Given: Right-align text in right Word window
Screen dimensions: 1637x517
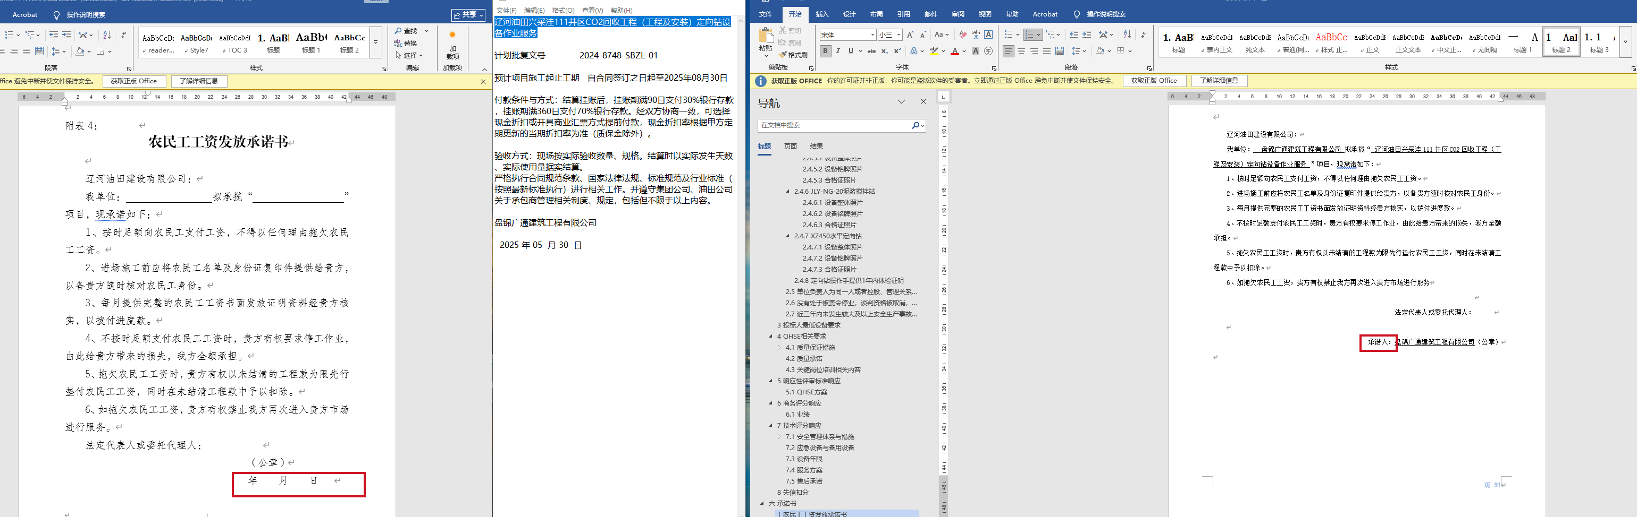Looking at the screenshot, I should click(x=1034, y=51).
